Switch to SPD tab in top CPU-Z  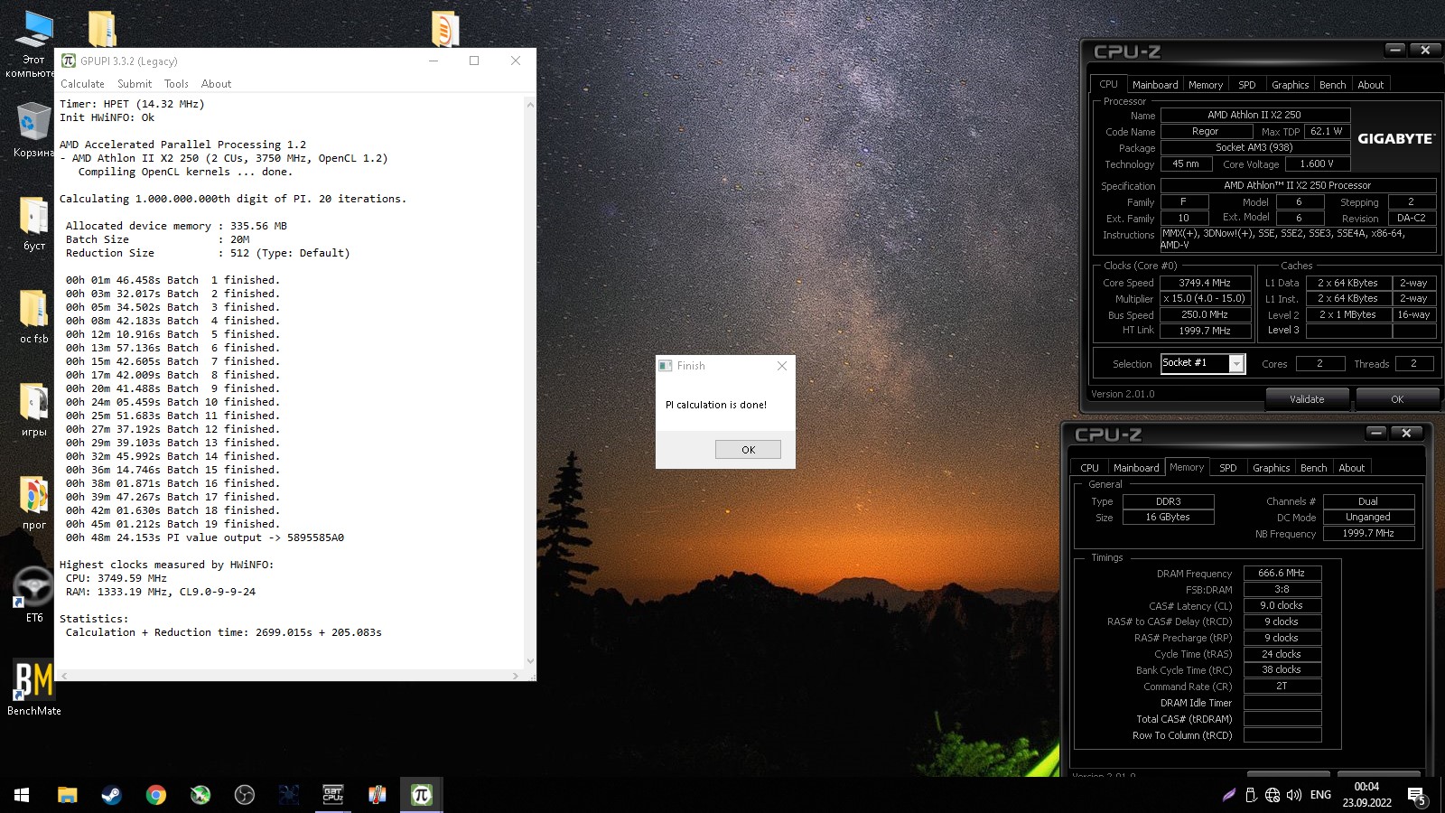pyautogui.click(x=1247, y=85)
